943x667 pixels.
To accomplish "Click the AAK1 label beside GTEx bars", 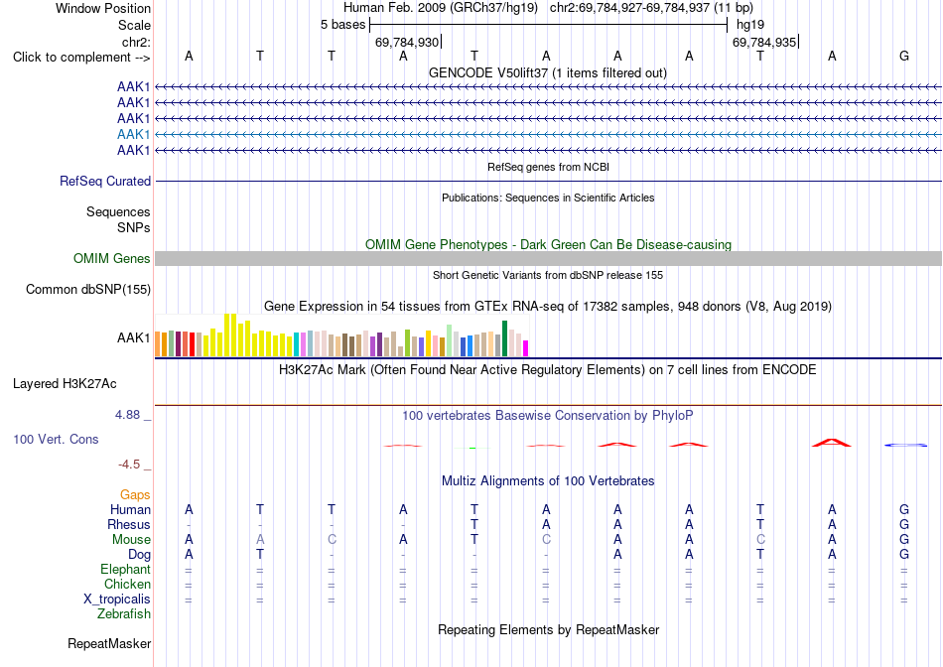I will (134, 338).
